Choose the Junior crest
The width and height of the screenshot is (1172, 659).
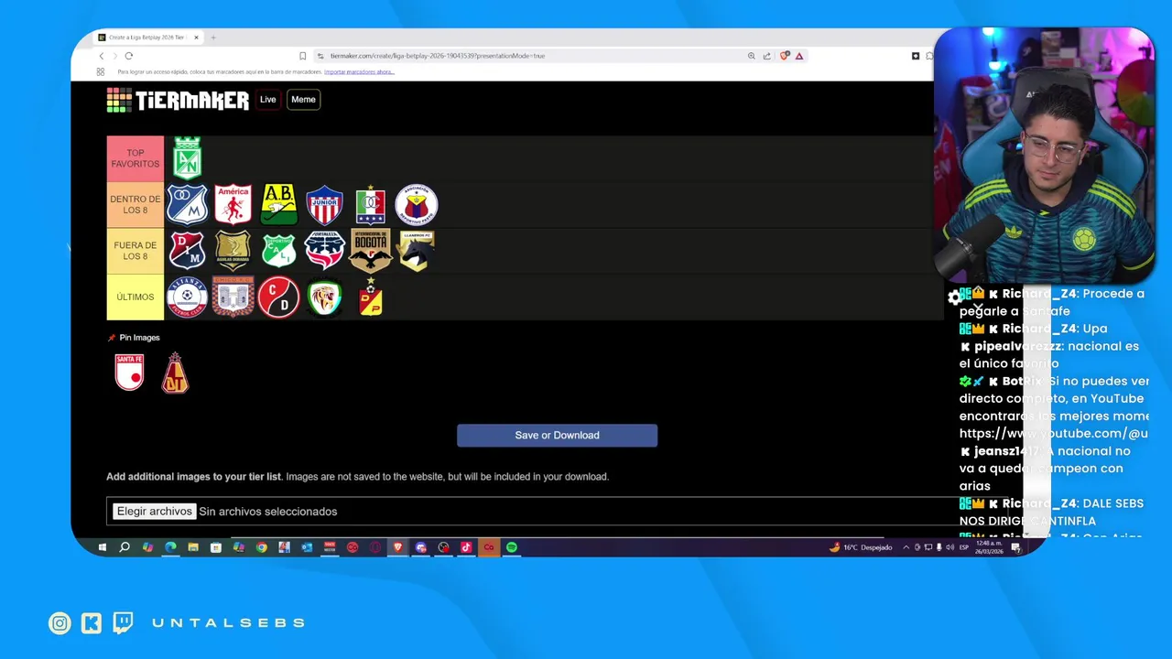(x=325, y=205)
